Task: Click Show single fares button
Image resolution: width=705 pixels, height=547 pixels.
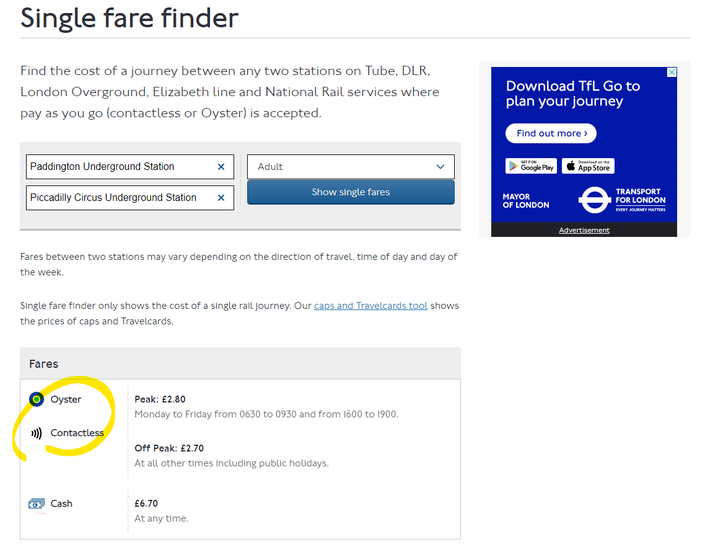Action: click(x=351, y=192)
